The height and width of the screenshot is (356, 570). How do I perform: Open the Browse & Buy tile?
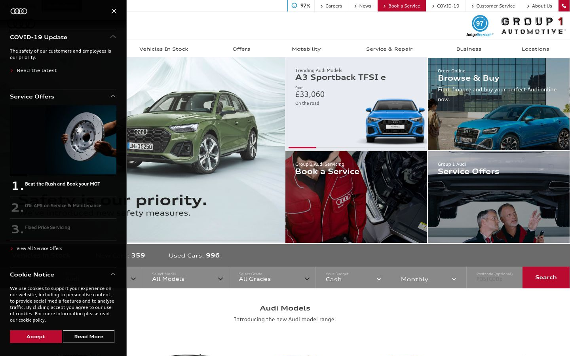[x=499, y=104]
